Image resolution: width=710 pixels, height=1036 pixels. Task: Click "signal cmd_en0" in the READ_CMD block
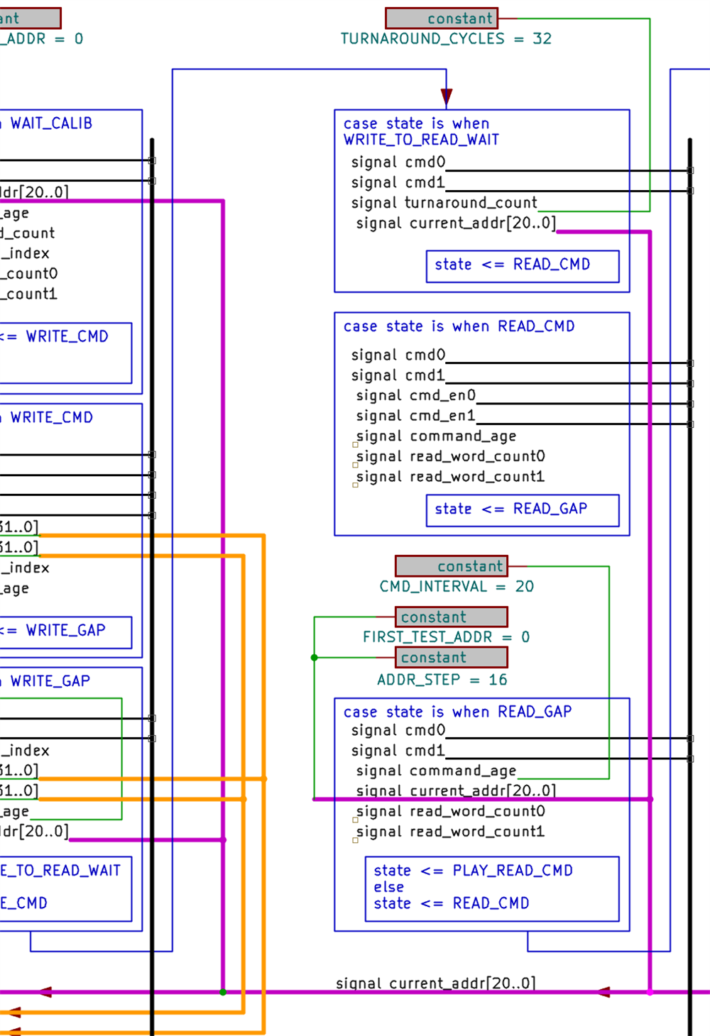point(415,395)
